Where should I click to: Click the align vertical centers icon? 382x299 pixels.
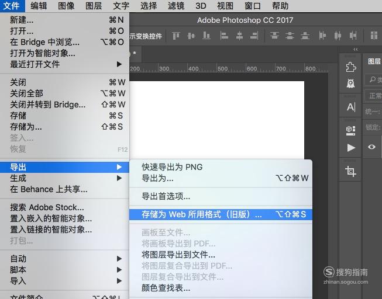point(191,36)
